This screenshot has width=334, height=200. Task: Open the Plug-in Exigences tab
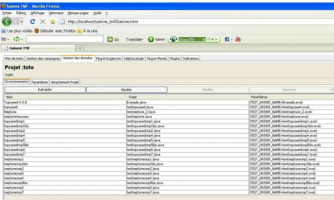coord(108,59)
